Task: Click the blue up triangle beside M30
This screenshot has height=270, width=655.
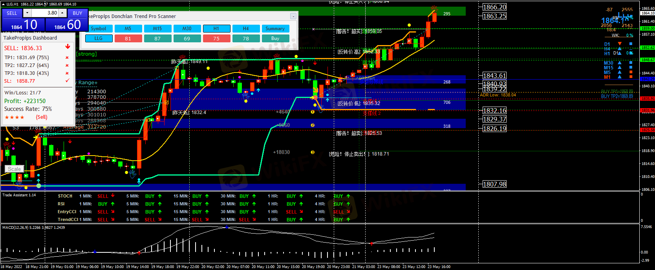Action: 620,63
